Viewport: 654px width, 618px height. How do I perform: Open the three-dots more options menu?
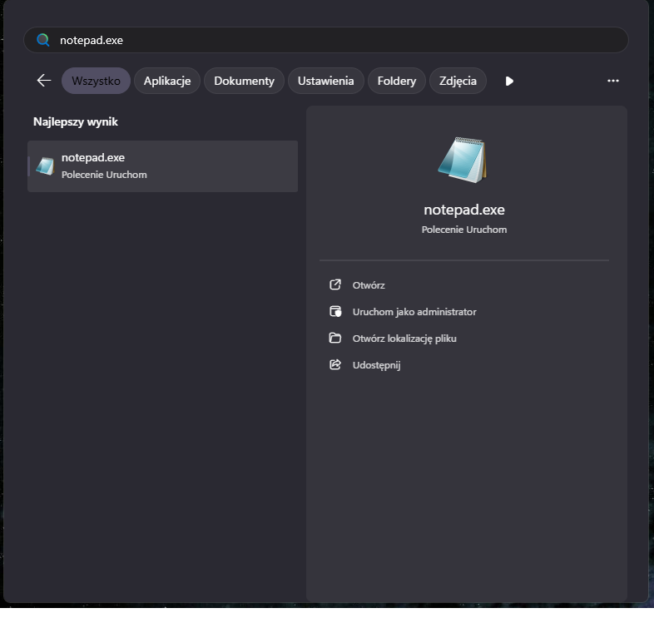pyautogui.click(x=613, y=81)
